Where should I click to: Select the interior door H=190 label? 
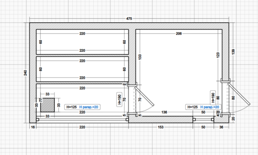pyautogui.click(x=119, y=99)
